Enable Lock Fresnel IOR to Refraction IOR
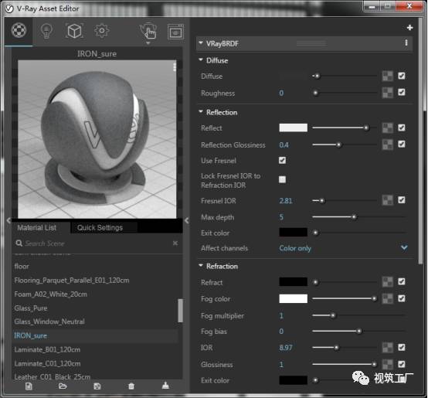 (282, 179)
